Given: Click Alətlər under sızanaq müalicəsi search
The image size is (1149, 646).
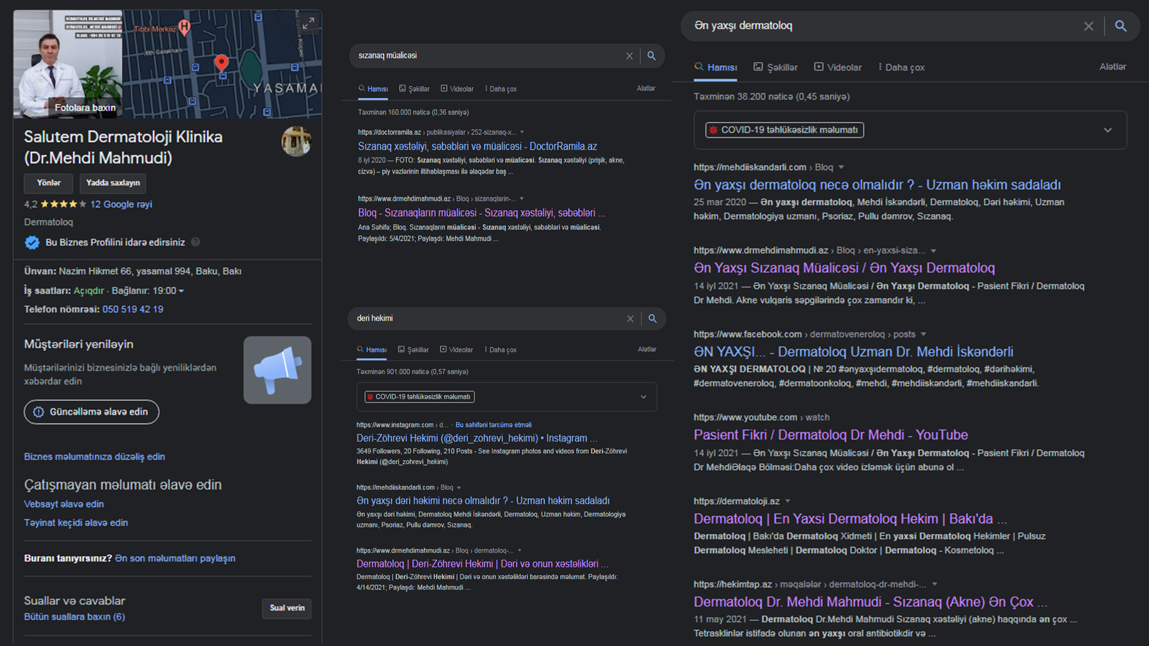Looking at the screenshot, I should click(646, 89).
